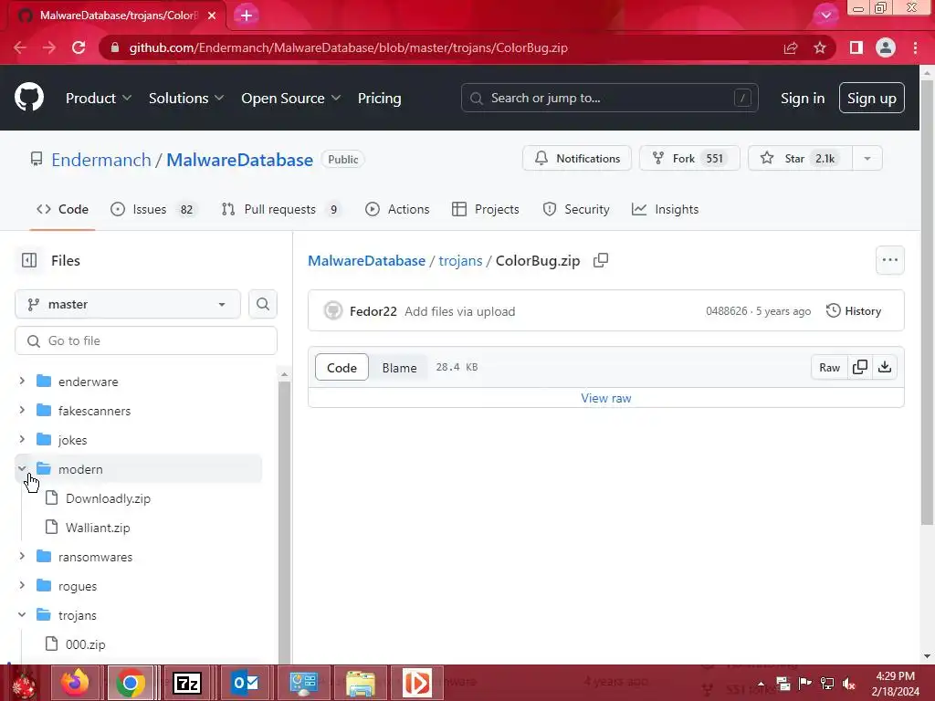Select the Code repository tab
This screenshot has width=935, height=701.
[63, 209]
